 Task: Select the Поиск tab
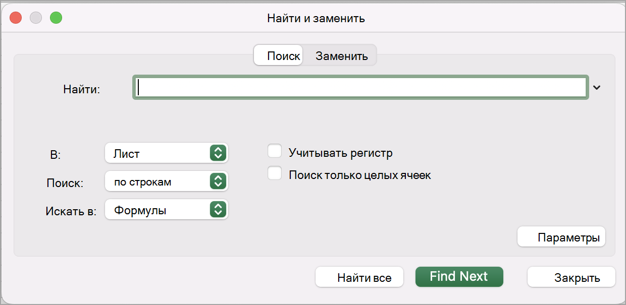pyautogui.click(x=283, y=56)
